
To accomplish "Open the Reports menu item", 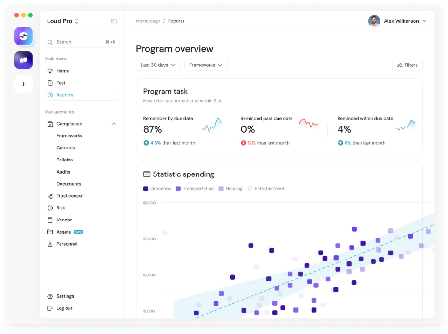I will coord(65,95).
